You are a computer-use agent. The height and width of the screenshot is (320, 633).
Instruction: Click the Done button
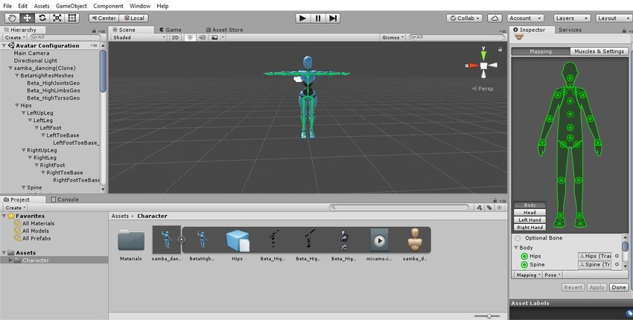618,287
